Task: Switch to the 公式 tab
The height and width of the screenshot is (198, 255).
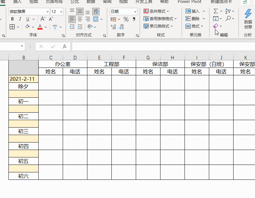Action: [x=75, y=2]
